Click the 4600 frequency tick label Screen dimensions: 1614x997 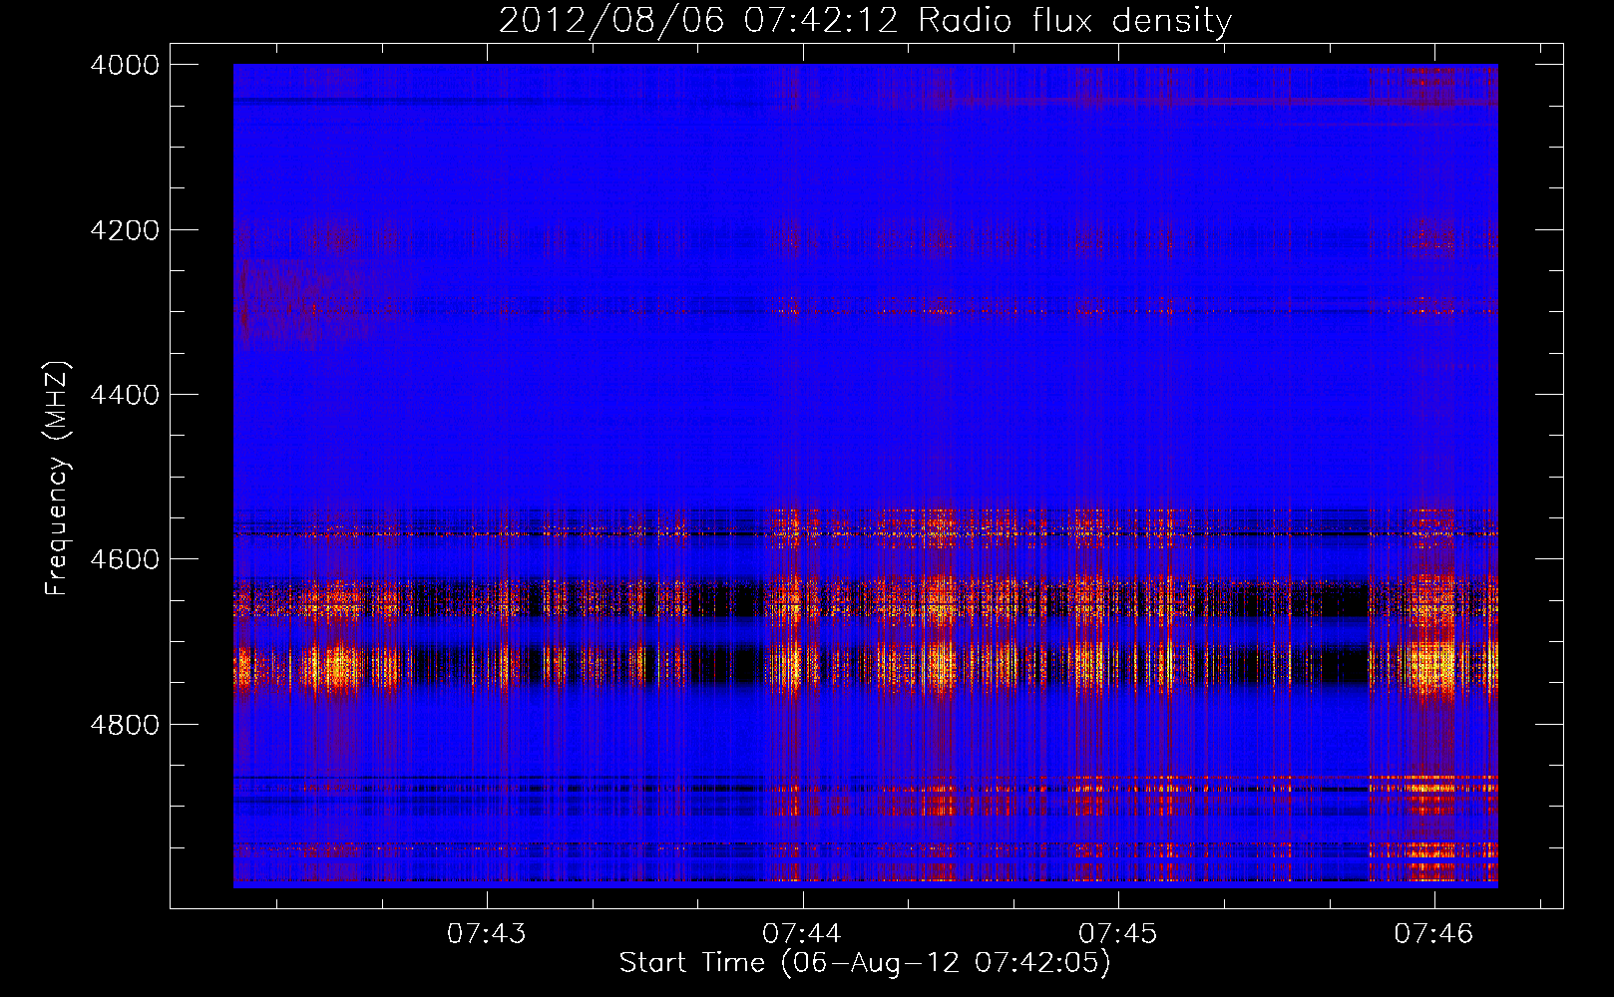[x=125, y=559]
